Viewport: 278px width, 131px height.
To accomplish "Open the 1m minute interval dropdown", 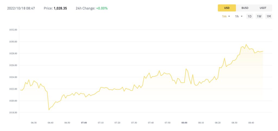I will pos(226,16).
